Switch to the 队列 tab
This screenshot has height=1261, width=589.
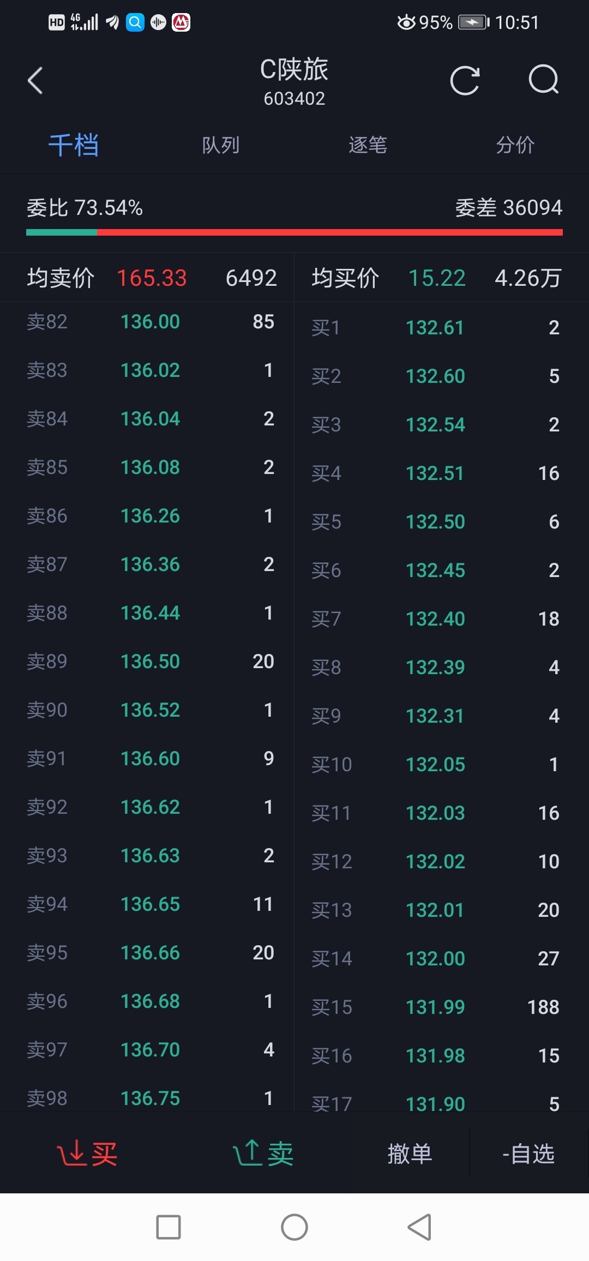coord(221,145)
